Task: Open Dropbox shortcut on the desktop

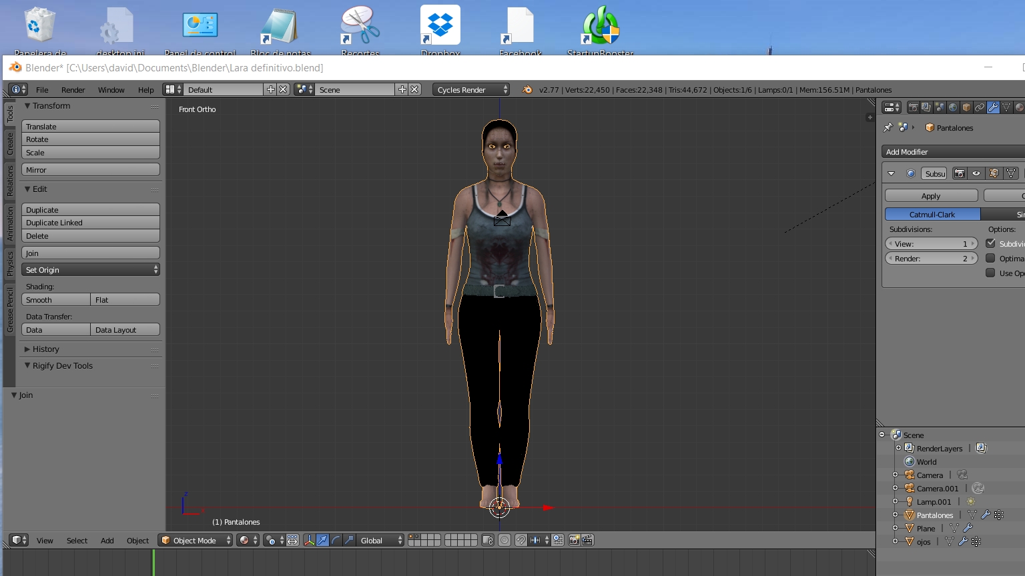Action: pos(440,31)
